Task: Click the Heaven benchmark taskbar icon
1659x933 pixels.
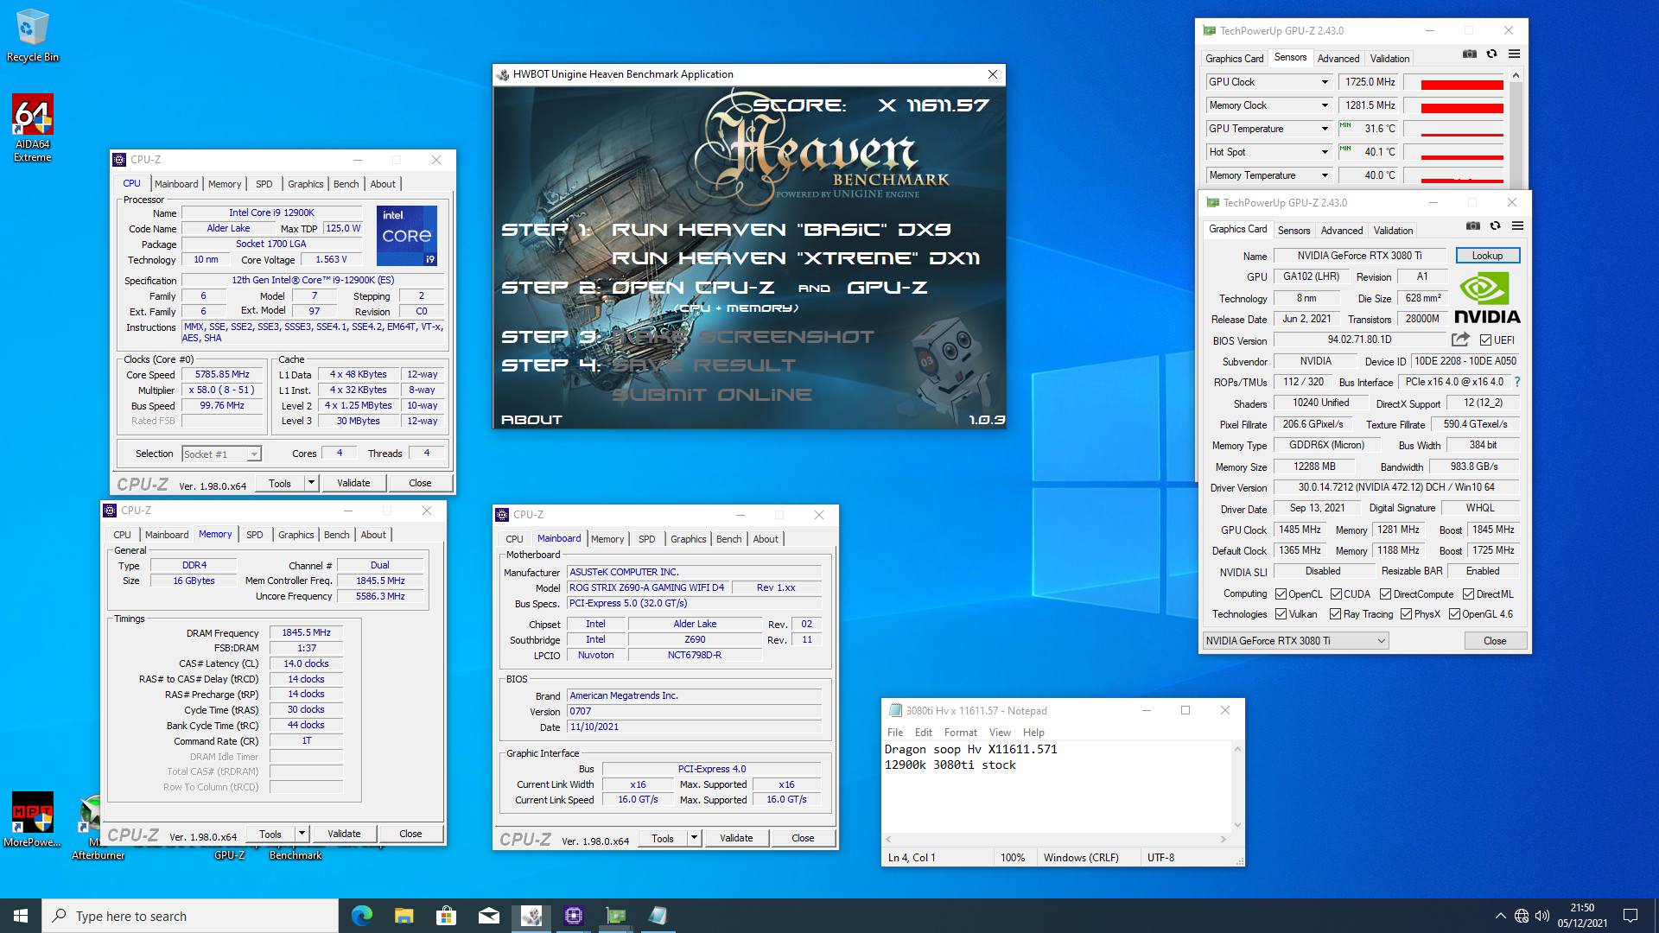Action: (531, 916)
